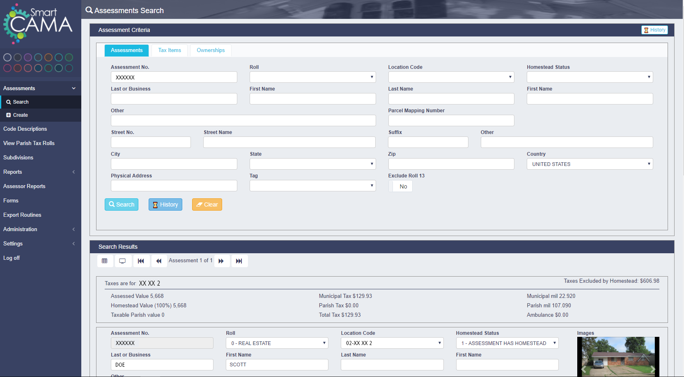The height and width of the screenshot is (377, 684).
Task: Toggle the Exclude Roll 13 switch
Action: pyautogui.click(x=400, y=186)
